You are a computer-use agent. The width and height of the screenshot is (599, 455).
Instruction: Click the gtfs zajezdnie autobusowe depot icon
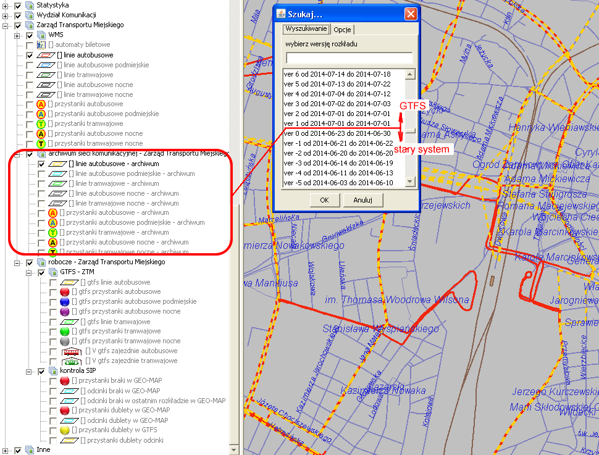tap(71, 351)
